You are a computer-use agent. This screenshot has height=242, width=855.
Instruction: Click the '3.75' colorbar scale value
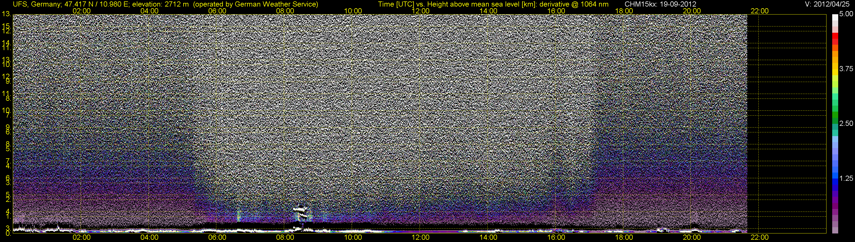pyautogui.click(x=846, y=69)
